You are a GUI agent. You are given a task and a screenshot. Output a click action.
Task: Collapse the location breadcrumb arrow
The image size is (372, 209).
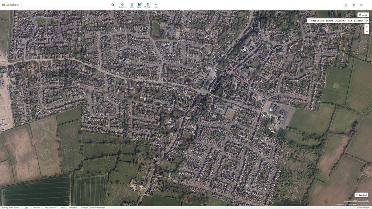(308, 21)
